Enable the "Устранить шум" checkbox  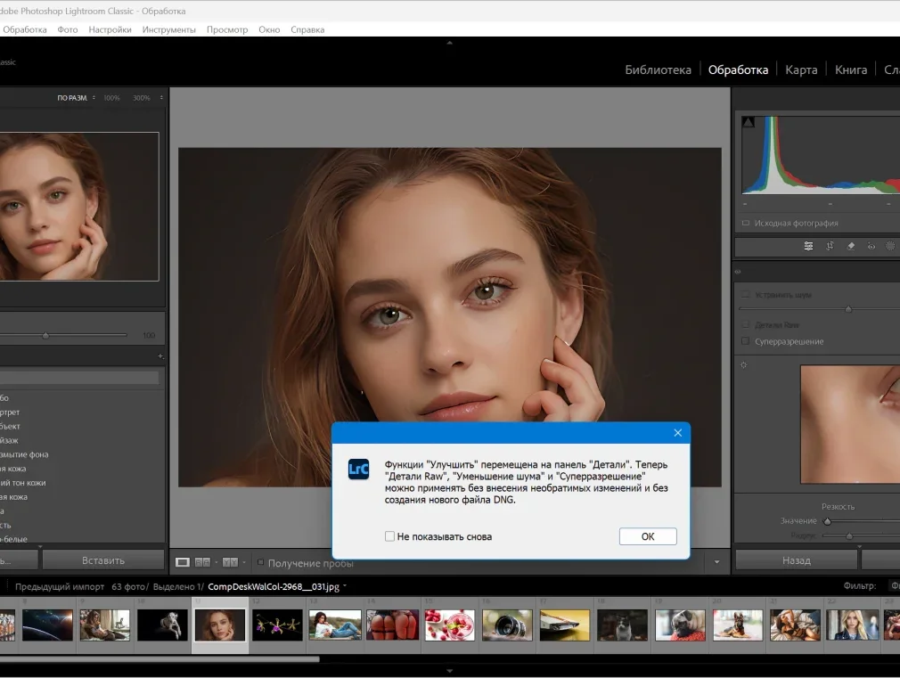745,294
